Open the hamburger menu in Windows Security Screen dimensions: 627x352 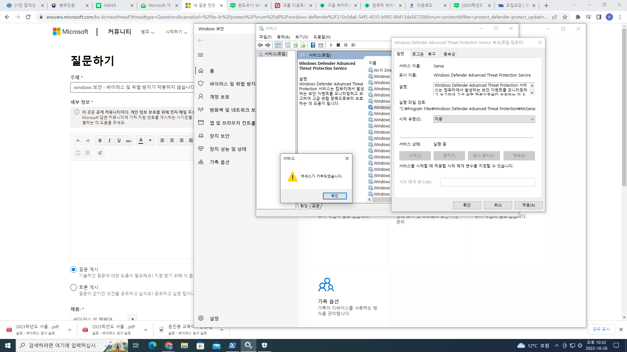pyautogui.click(x=201, y=55)
